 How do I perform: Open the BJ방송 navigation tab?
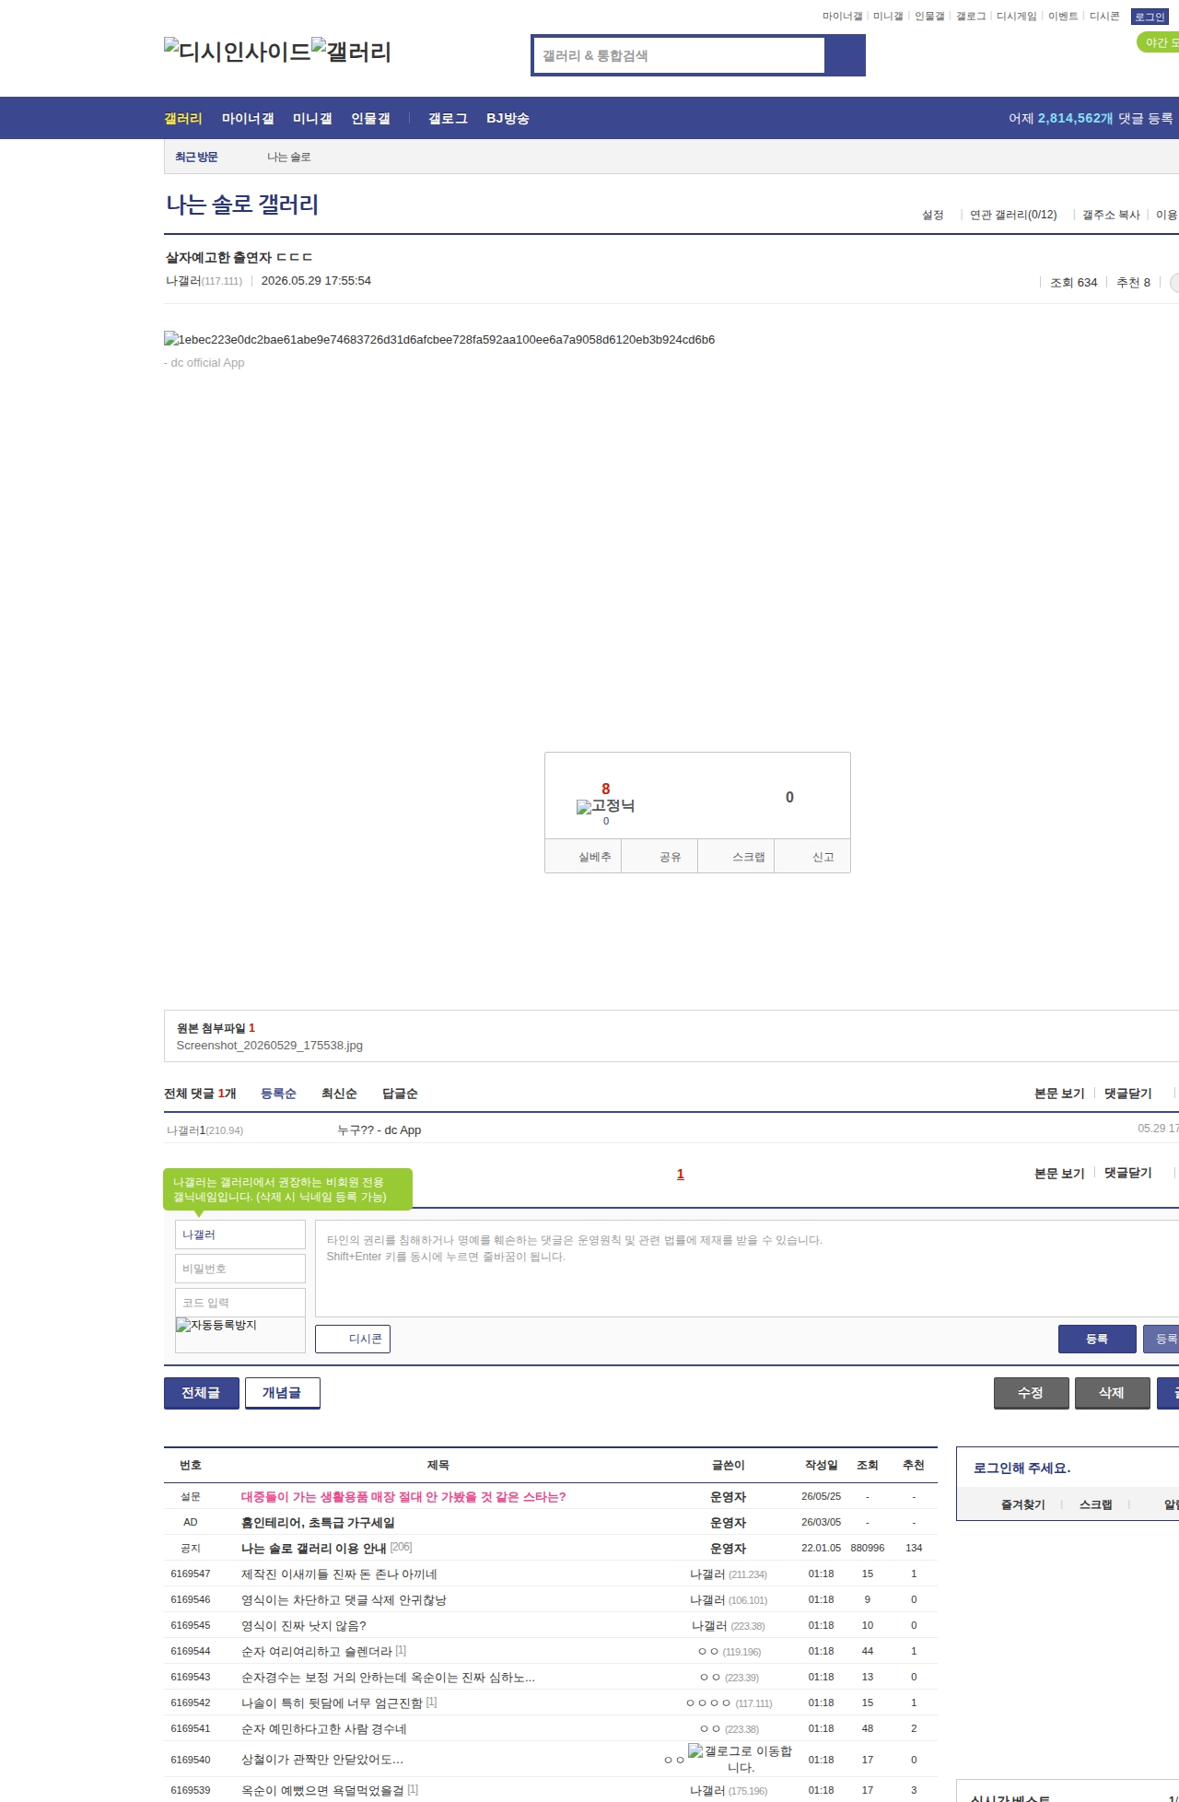[x=508, y=118]
